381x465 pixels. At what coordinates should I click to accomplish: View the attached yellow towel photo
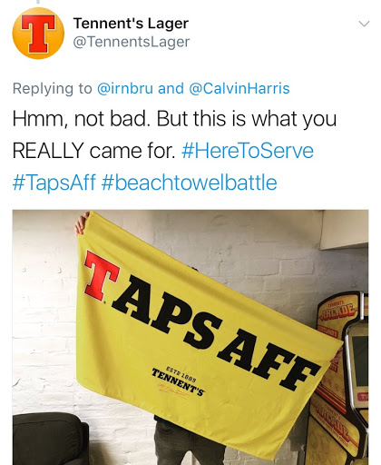190,337
